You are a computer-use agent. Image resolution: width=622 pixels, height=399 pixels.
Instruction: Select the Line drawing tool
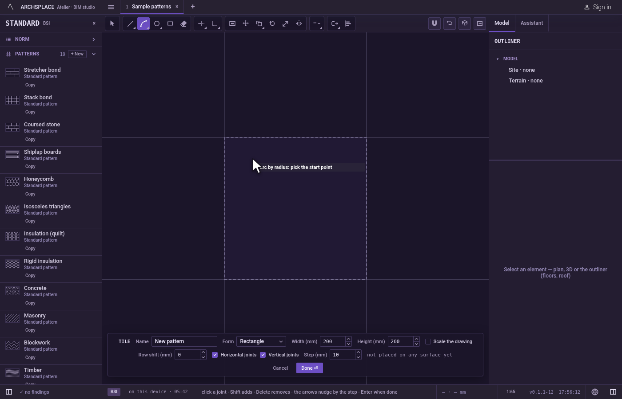(130, 23)
